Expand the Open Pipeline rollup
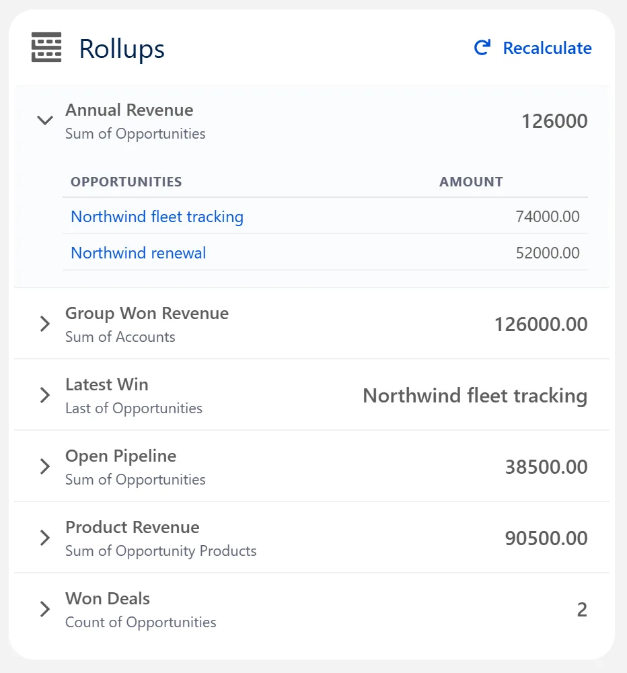The width and height of the screenshot is (627, 673). 45,466
